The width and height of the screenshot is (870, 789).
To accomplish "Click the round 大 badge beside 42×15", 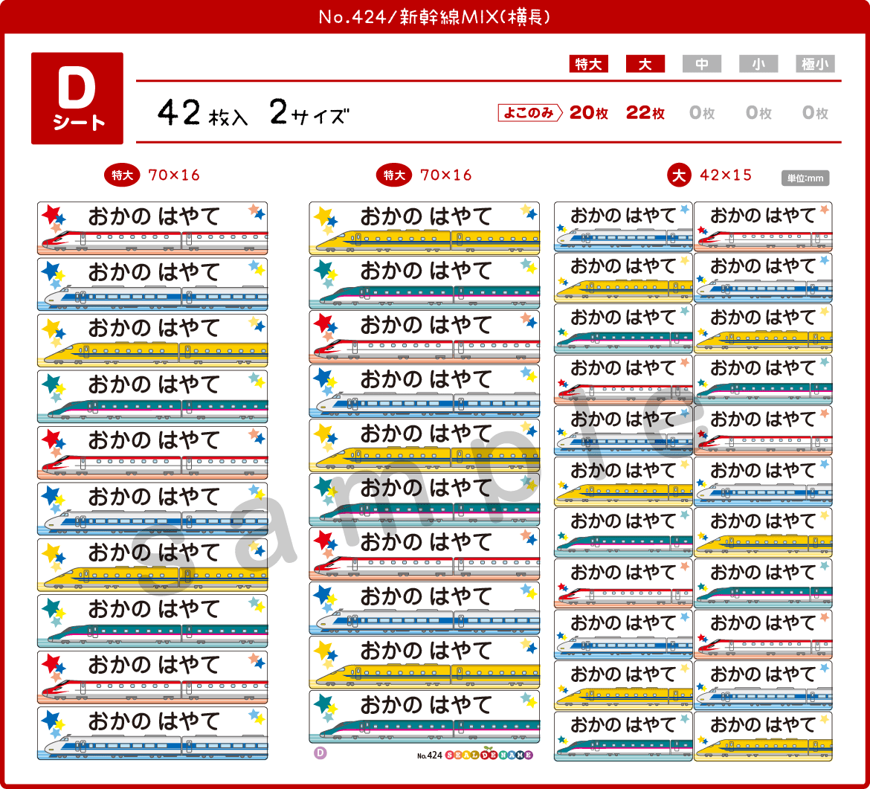I will pyautogui.click(x=679, y=175).
